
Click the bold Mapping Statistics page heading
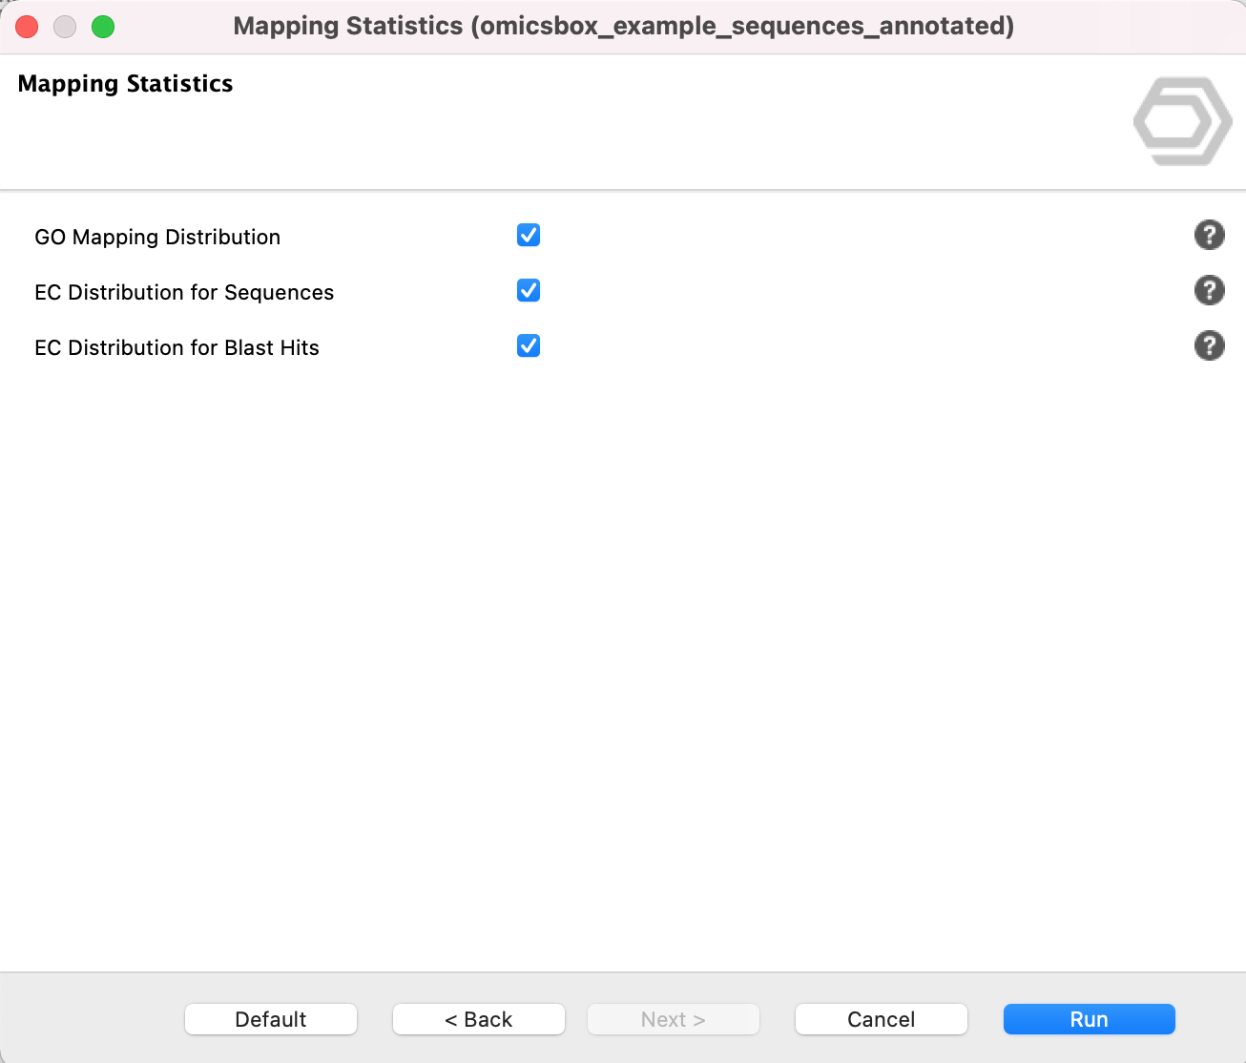pos(125,84)
